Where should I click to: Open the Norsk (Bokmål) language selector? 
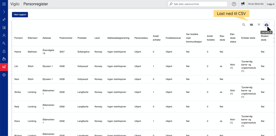click(256, 4)
